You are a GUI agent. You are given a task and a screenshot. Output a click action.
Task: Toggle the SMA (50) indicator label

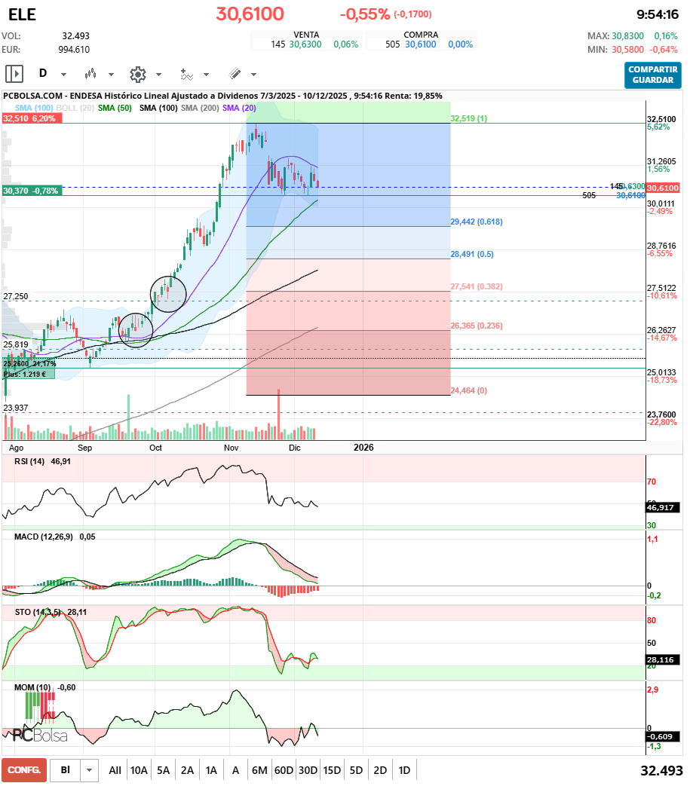[x=115, y=108]
